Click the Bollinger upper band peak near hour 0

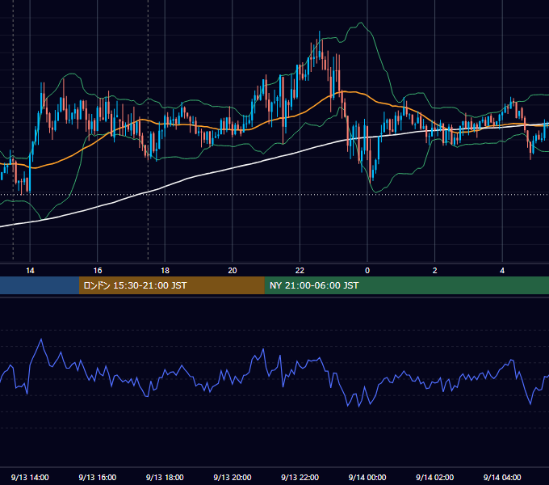[360, 23]
